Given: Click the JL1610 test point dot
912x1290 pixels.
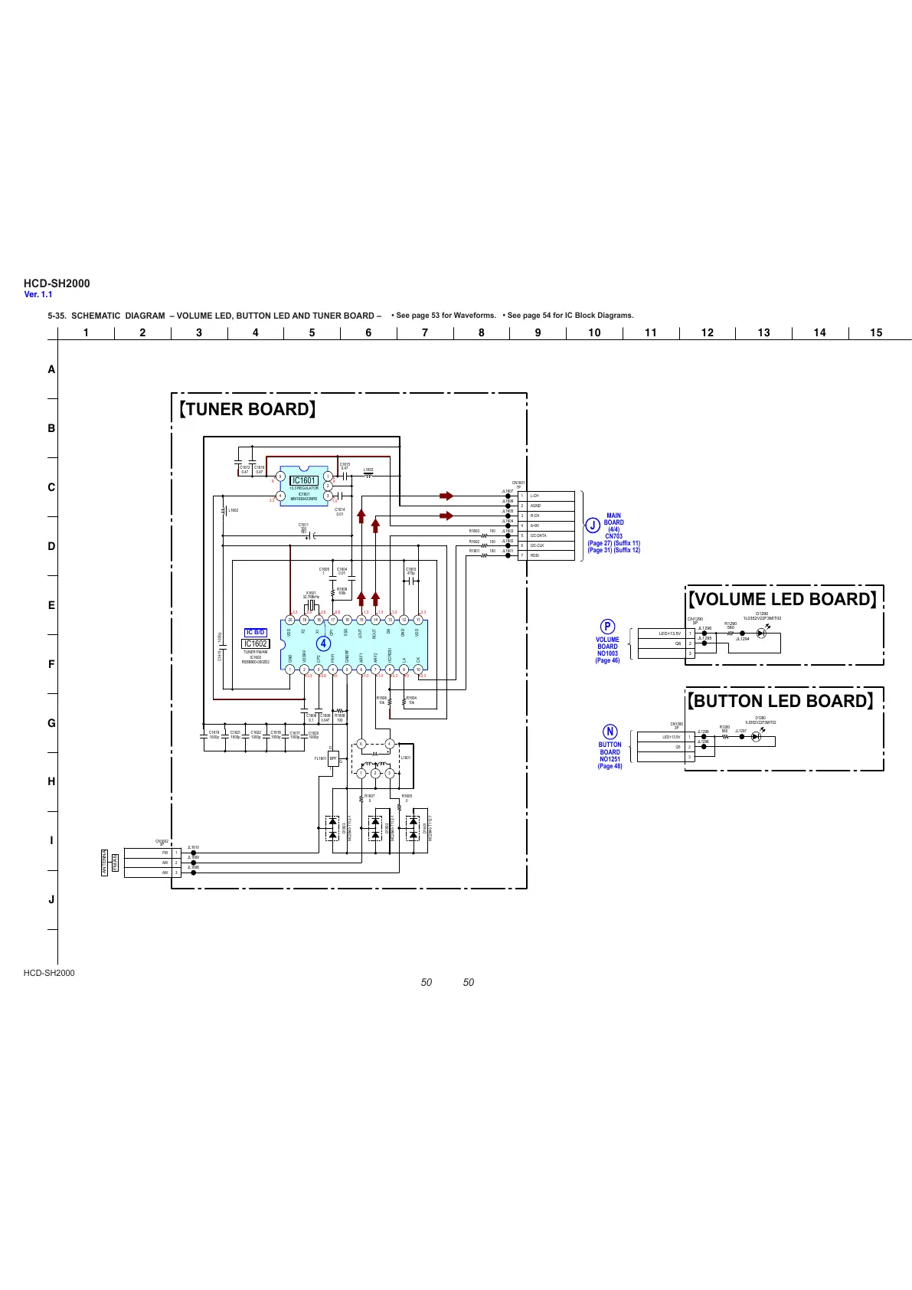Looking at the screenshot, I should (194, 853).
